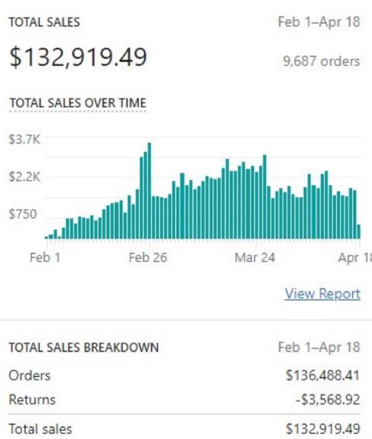The image size is (372, 439).
Task: Click the Mar 24 x-axis label
Action: (254, 257)
